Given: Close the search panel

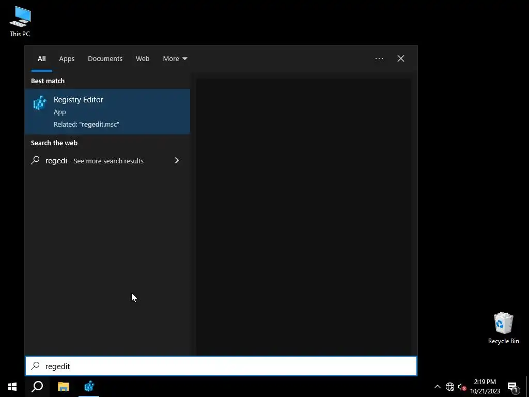Looking at the screenshot, I should 401,58.
